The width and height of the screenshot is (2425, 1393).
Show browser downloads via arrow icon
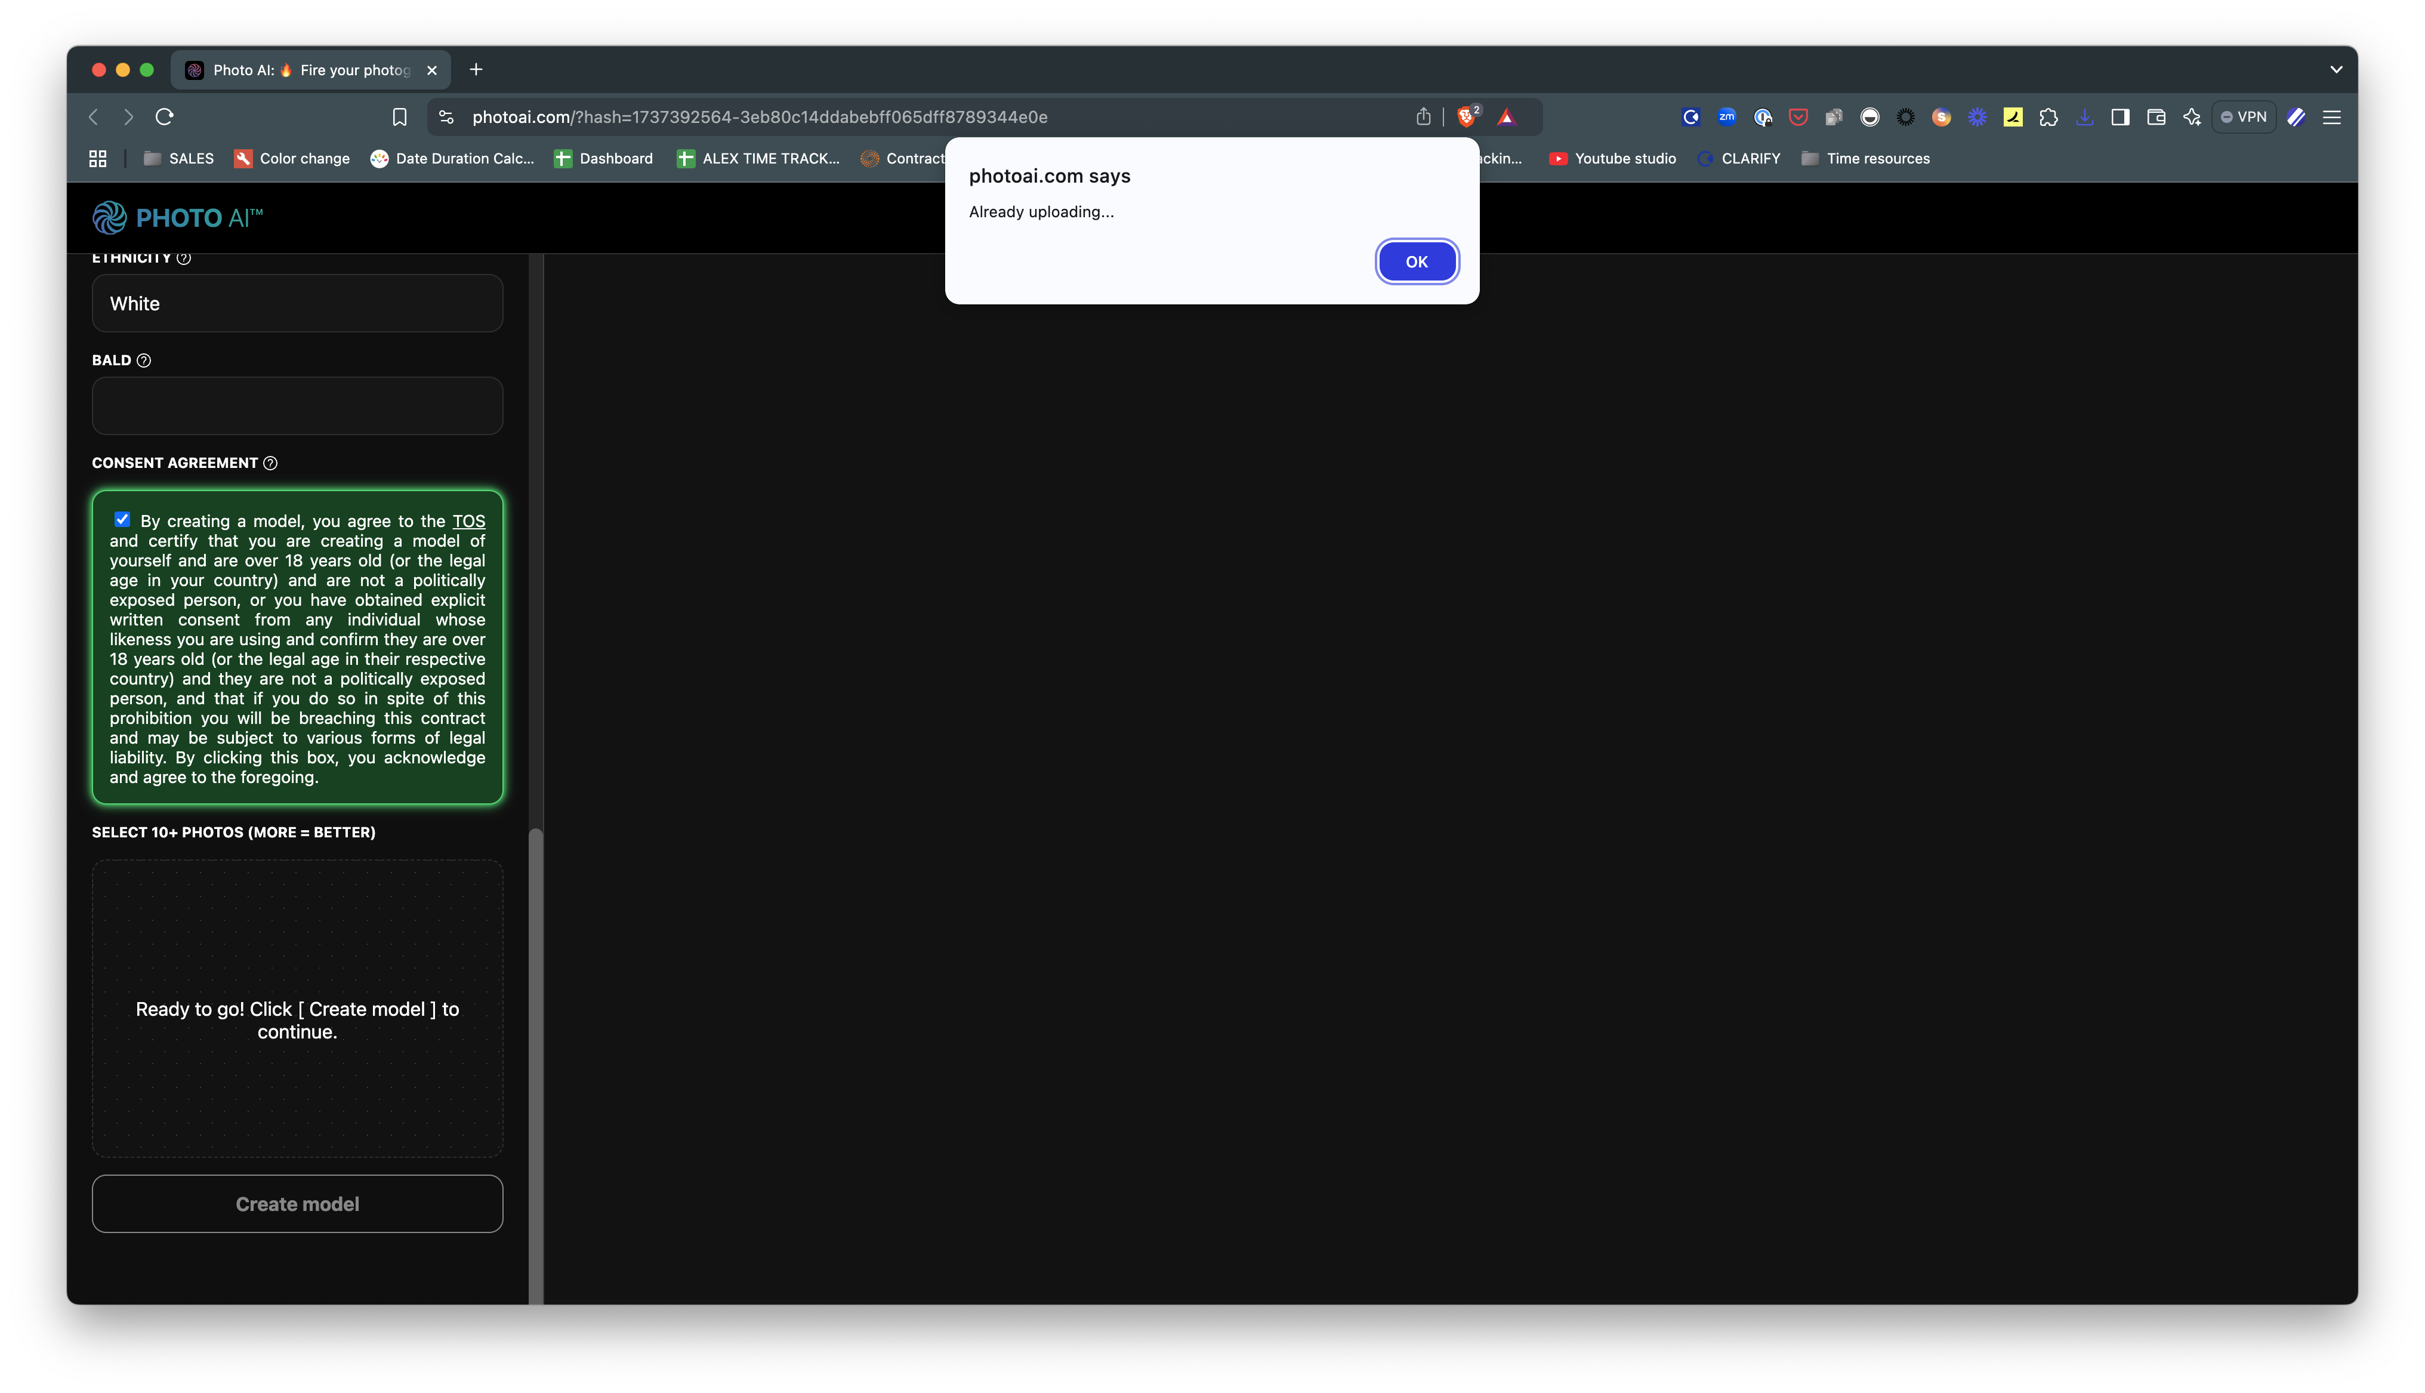pyautogui.click(x=2085, y=117)
